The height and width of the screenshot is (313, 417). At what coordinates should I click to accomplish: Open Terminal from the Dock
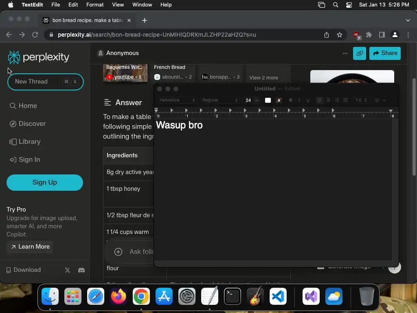[233, 296]
